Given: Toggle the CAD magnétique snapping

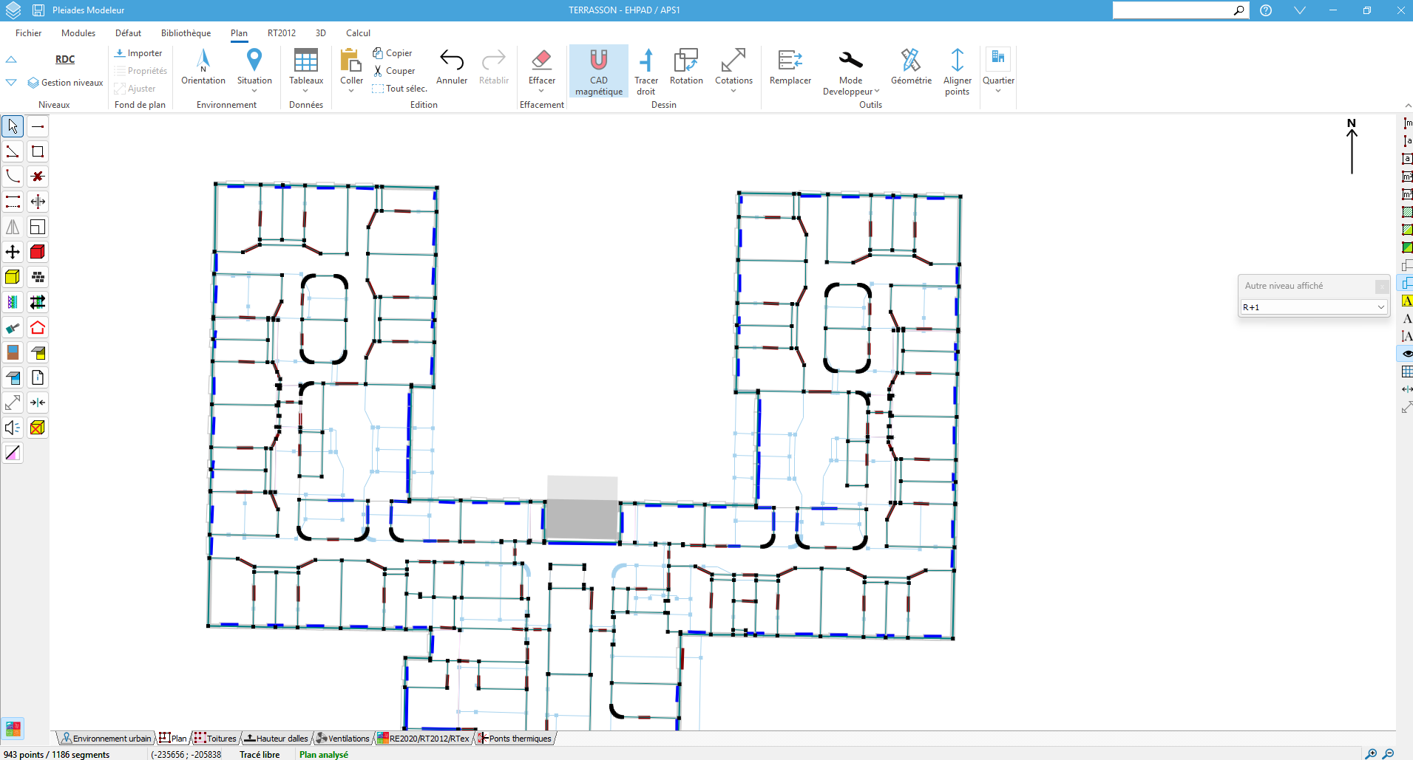Looking at the screenshot, I should [599, 61].
